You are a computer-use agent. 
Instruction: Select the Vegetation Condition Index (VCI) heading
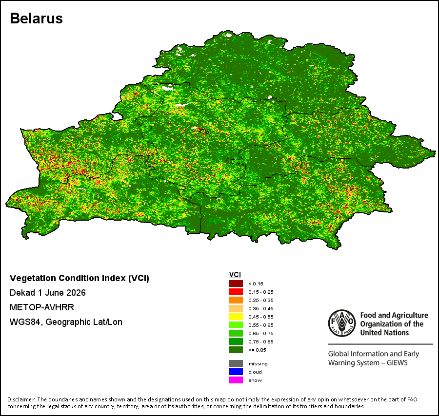(80, 278)
